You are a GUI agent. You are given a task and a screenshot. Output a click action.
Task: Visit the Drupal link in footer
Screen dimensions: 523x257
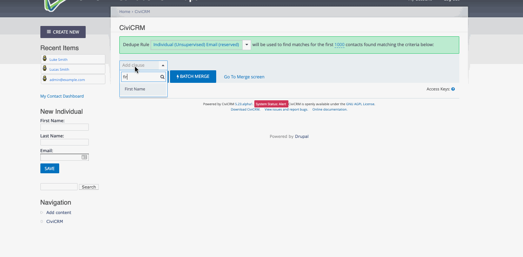coord(301,137)
